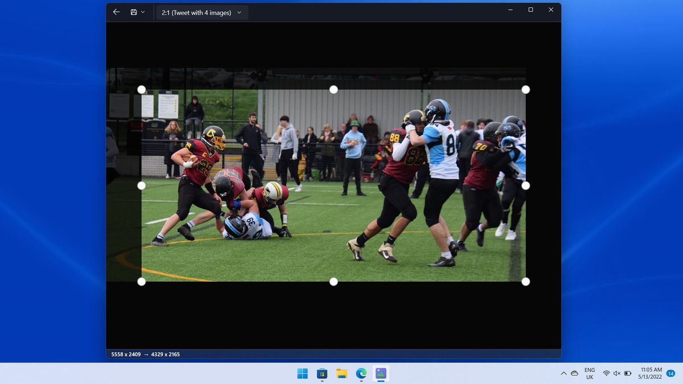Click the battery icon in the system tray

627,374
